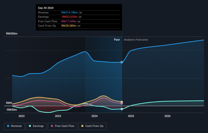Click the Earnings row label in tooltip
Screen dimensions: 208x133
point(43,17)
